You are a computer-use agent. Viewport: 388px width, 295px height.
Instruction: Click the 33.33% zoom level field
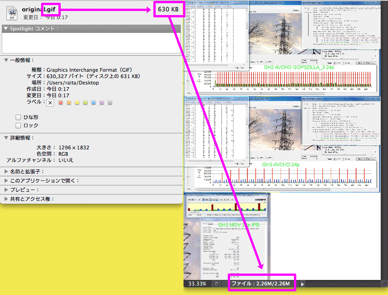click(197, 284)
